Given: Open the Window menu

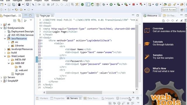Looking at the screenshot, I should coord(56,1).
